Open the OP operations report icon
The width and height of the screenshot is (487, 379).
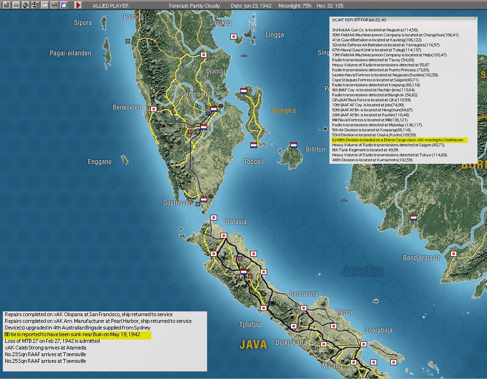(x=45, y=5)
